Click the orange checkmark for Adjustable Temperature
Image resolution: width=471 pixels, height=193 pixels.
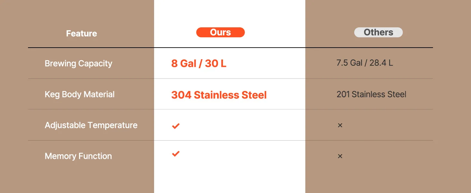tap(175, 126)
